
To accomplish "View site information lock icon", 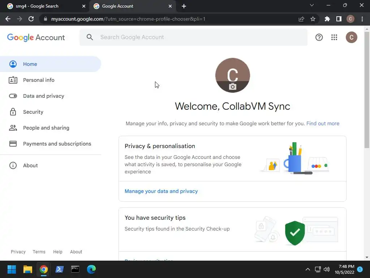I will tap(46, 19).
